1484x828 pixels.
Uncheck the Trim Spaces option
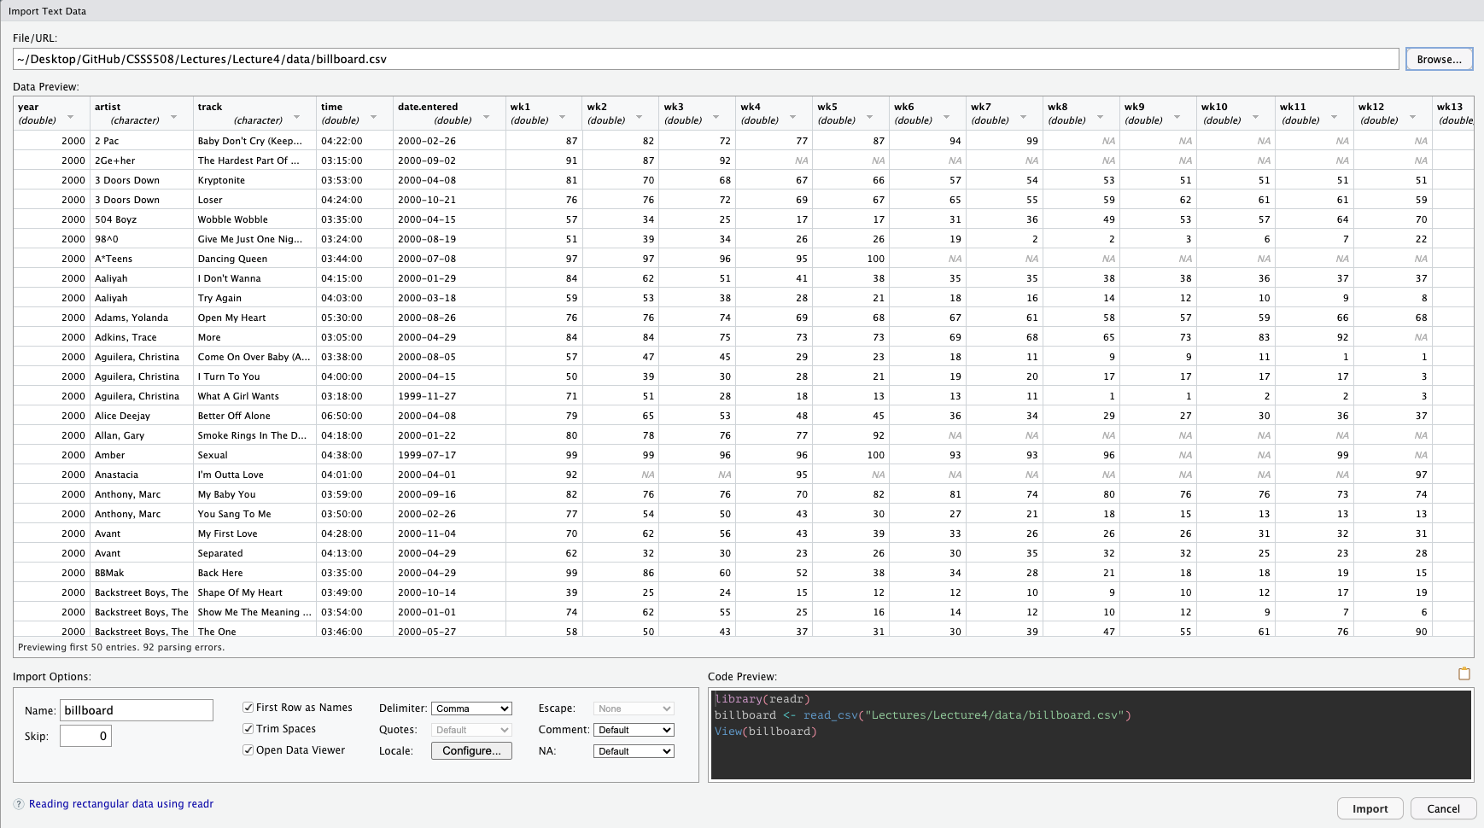pos(248,728)
